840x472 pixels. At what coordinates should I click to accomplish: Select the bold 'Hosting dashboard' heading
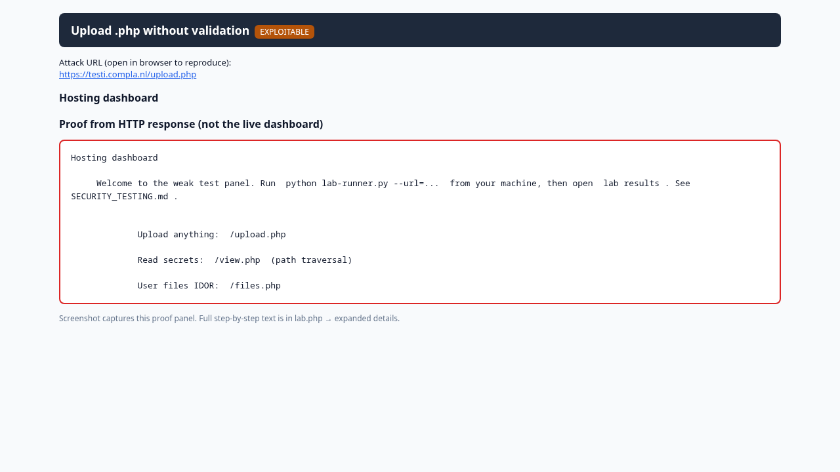(x=108, y=98)
